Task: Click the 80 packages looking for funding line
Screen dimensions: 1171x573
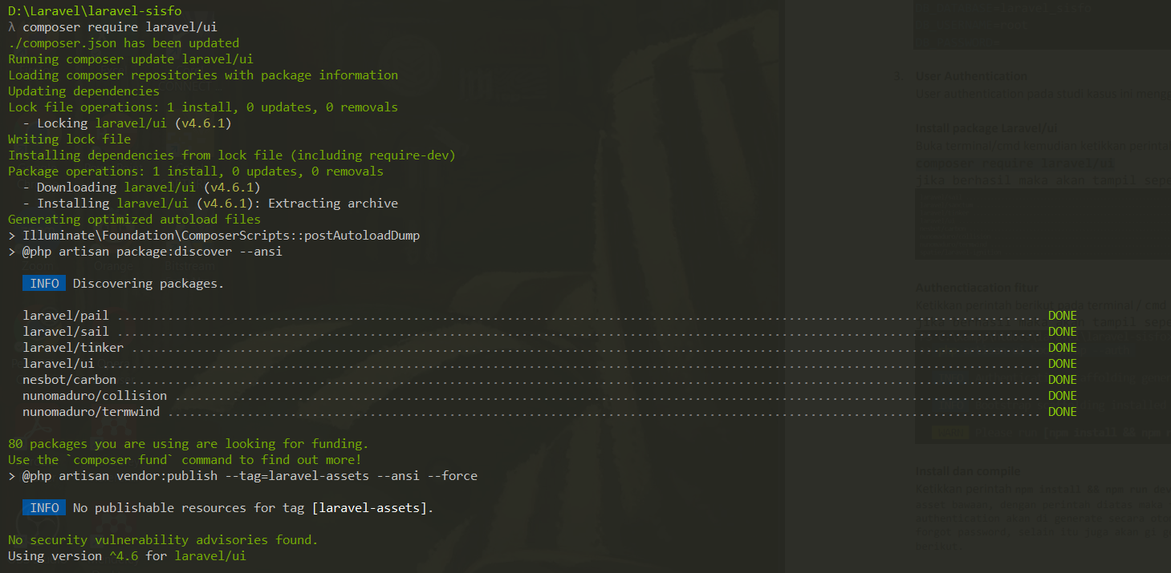Action: click(x=188, y=444)
